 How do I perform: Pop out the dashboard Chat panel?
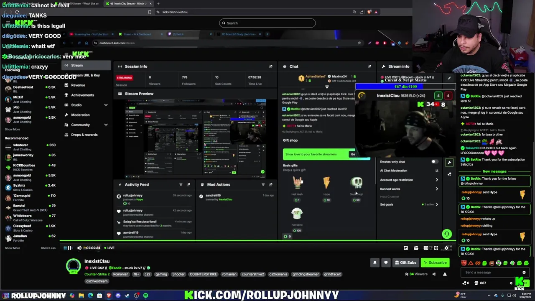pyautogui.click(x=369, y=66)
